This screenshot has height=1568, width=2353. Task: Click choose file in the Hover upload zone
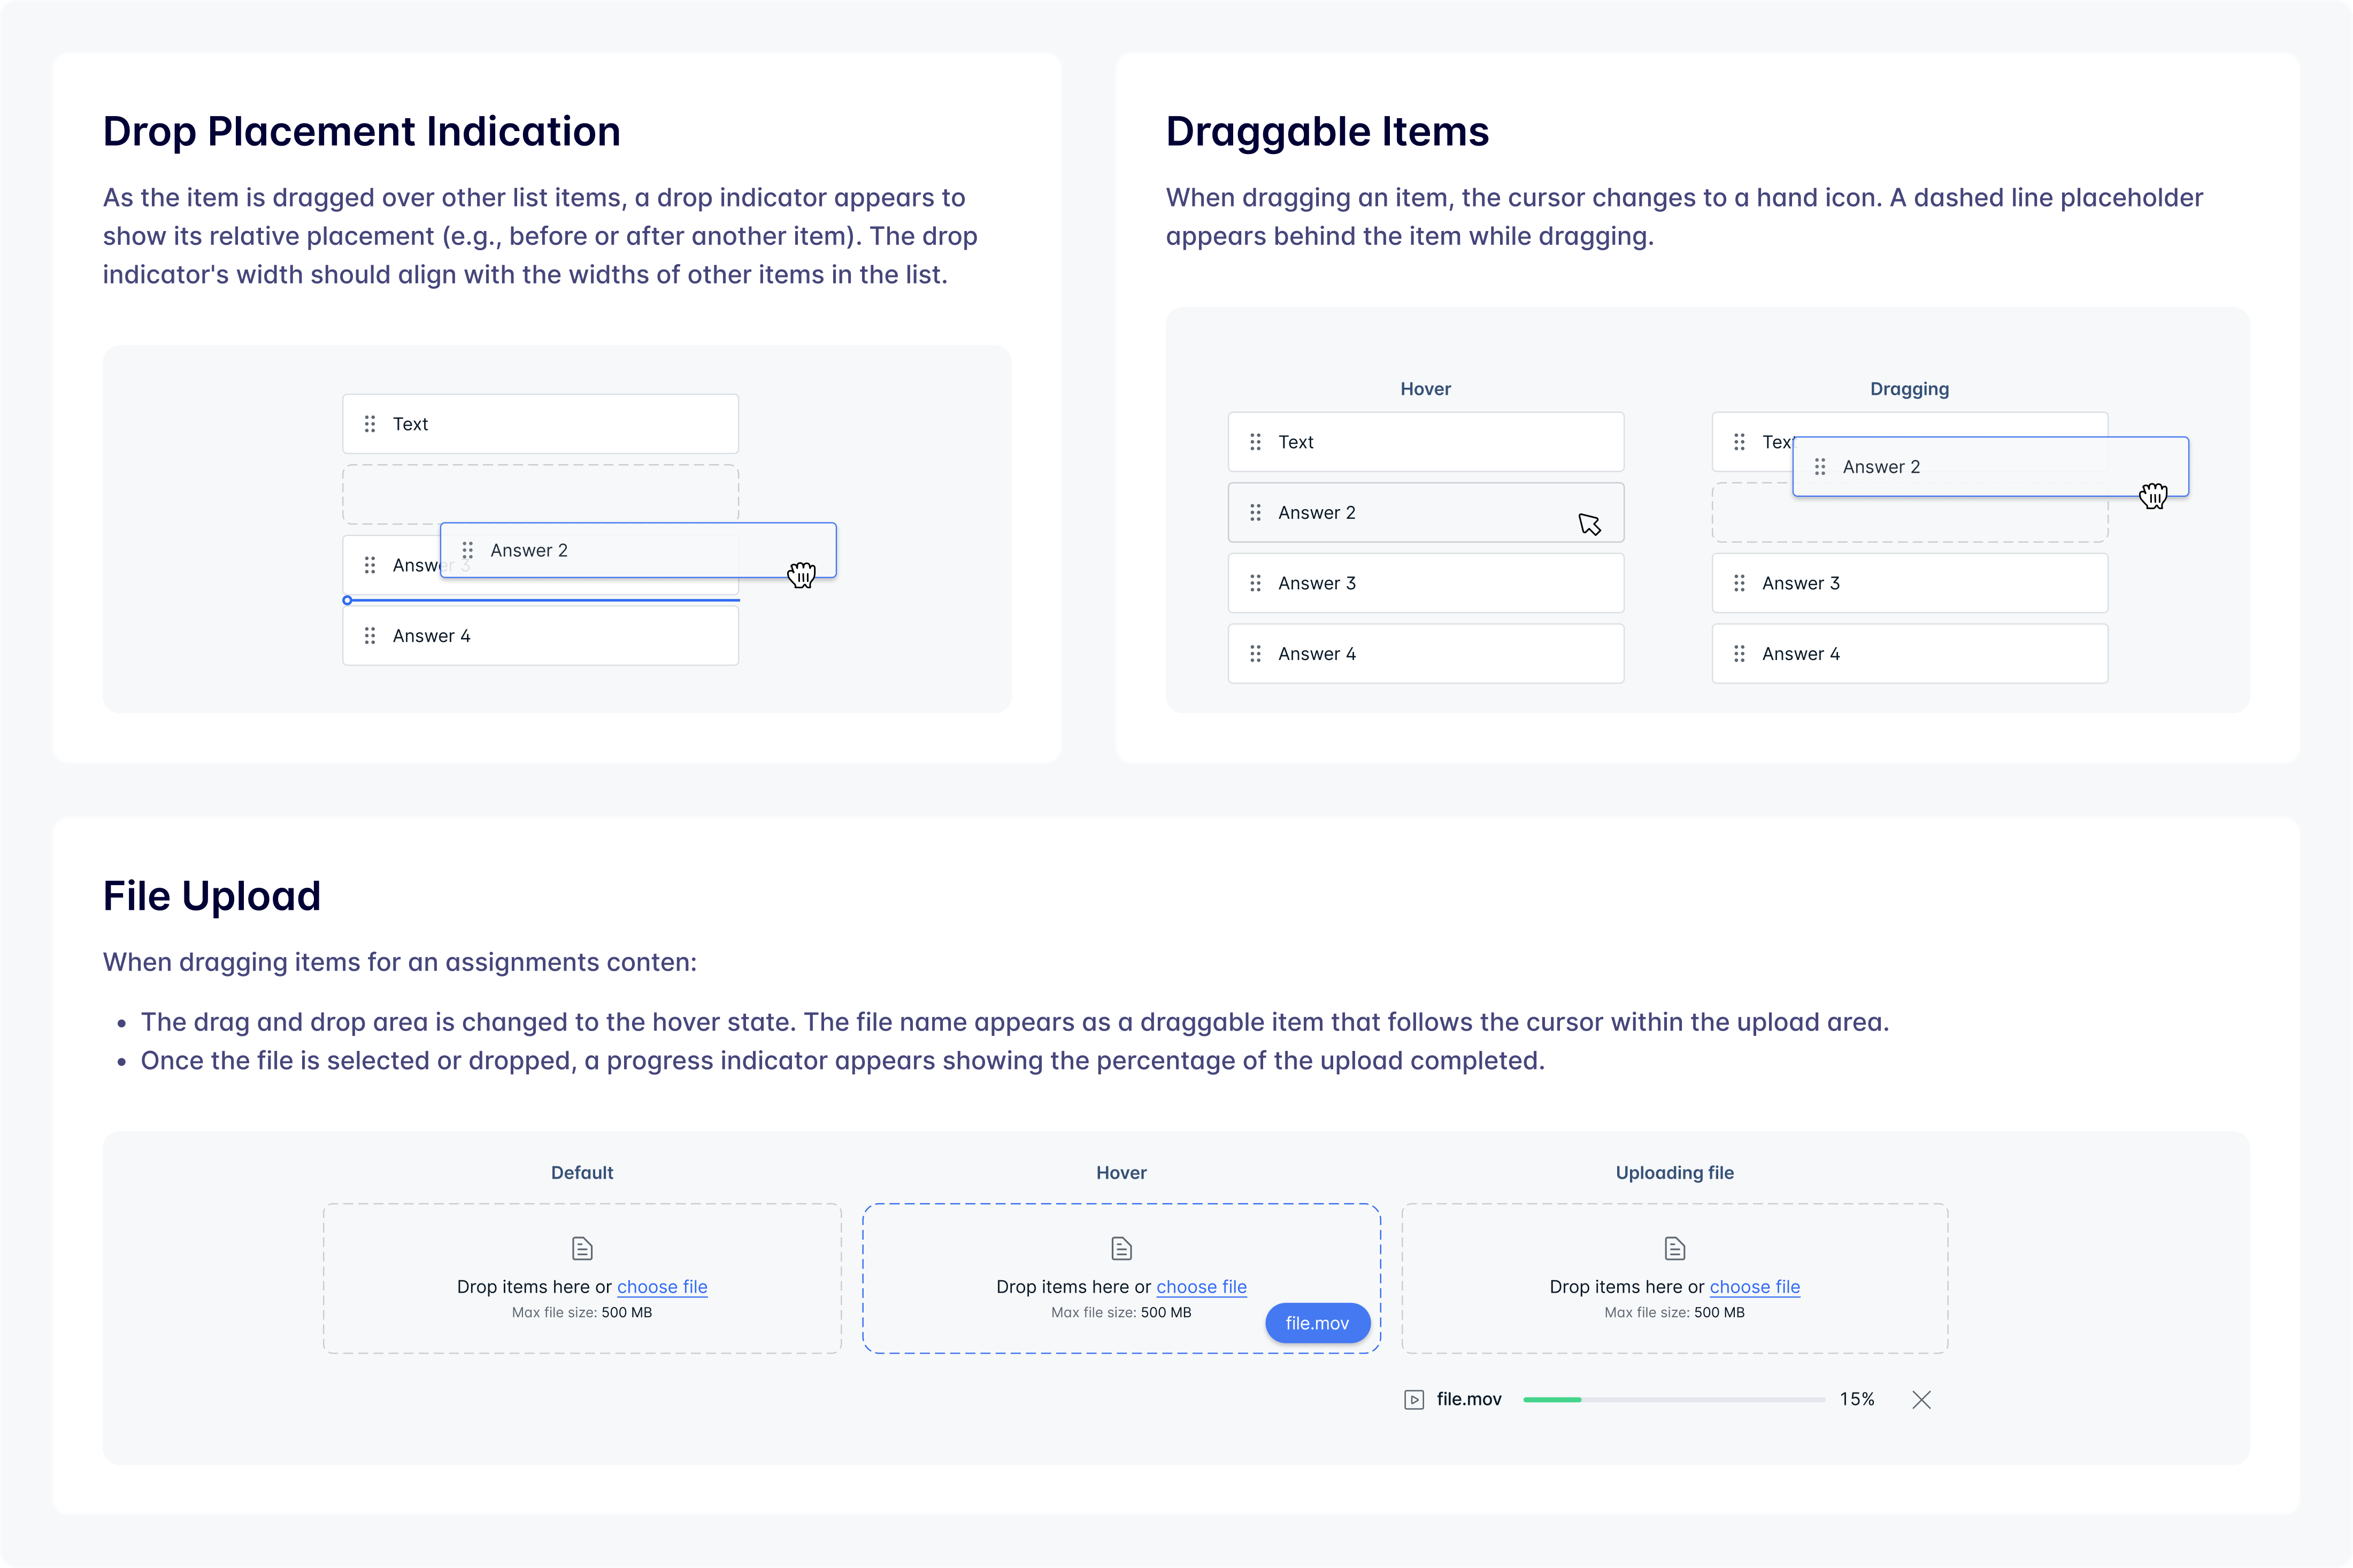[x=1202, y=1287]
